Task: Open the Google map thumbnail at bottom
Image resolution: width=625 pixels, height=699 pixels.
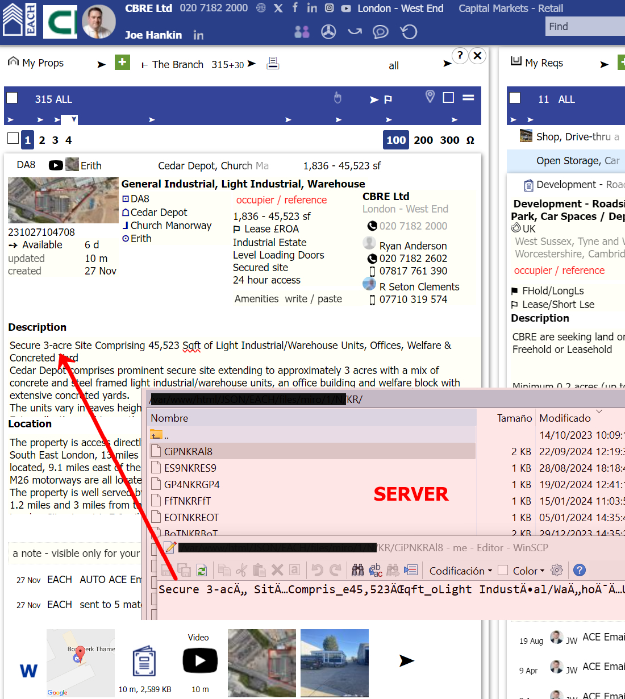Action: [x=81, y=663]
